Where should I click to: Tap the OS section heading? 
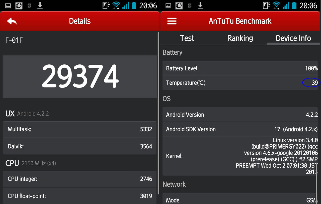coord(167,99)
